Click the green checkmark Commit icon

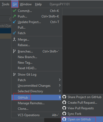(x=14, y=11)
